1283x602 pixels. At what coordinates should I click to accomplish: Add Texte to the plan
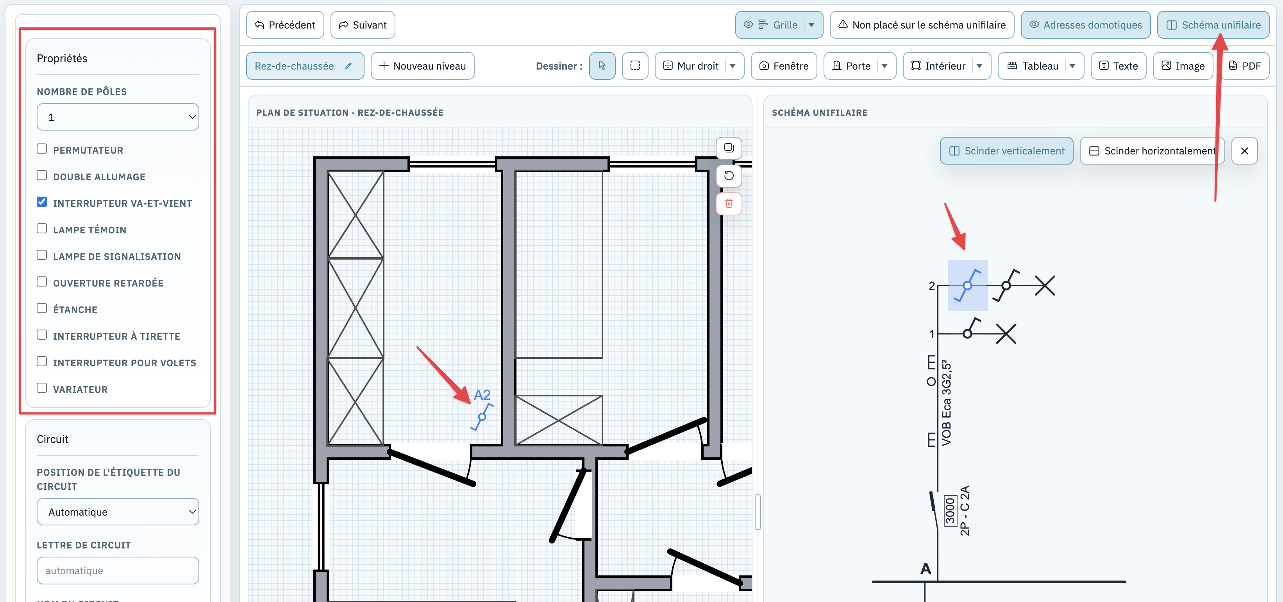1119,66
